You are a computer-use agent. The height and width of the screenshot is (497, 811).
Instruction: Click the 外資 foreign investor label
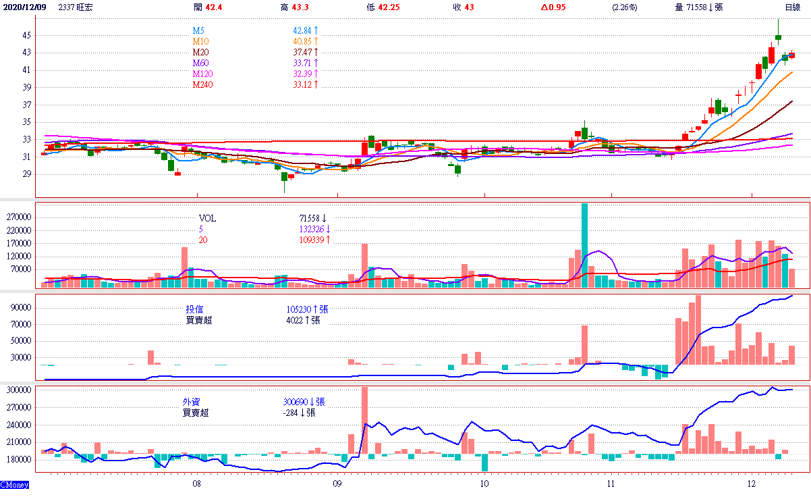click(192, 402)
